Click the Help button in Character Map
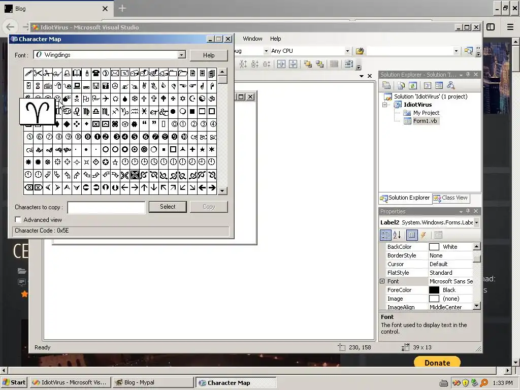Image resolution: width=520 pixels, height=390 pixels. [209, 55]
